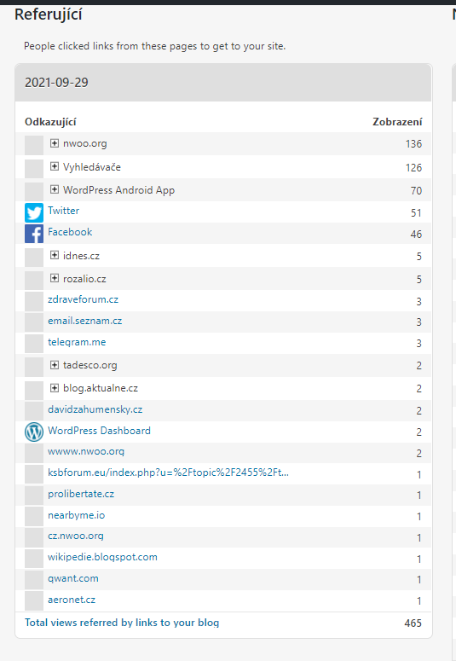
Task: Open the telegram.me referrer link
Action: tap(77, 342)
